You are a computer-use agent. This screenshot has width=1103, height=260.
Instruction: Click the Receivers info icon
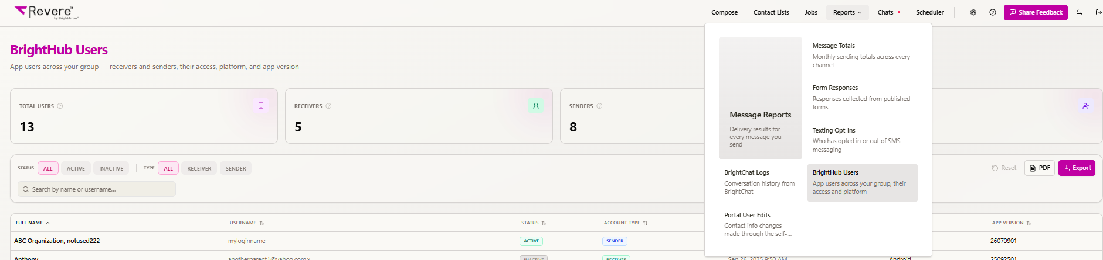click(x=328, y=106)
